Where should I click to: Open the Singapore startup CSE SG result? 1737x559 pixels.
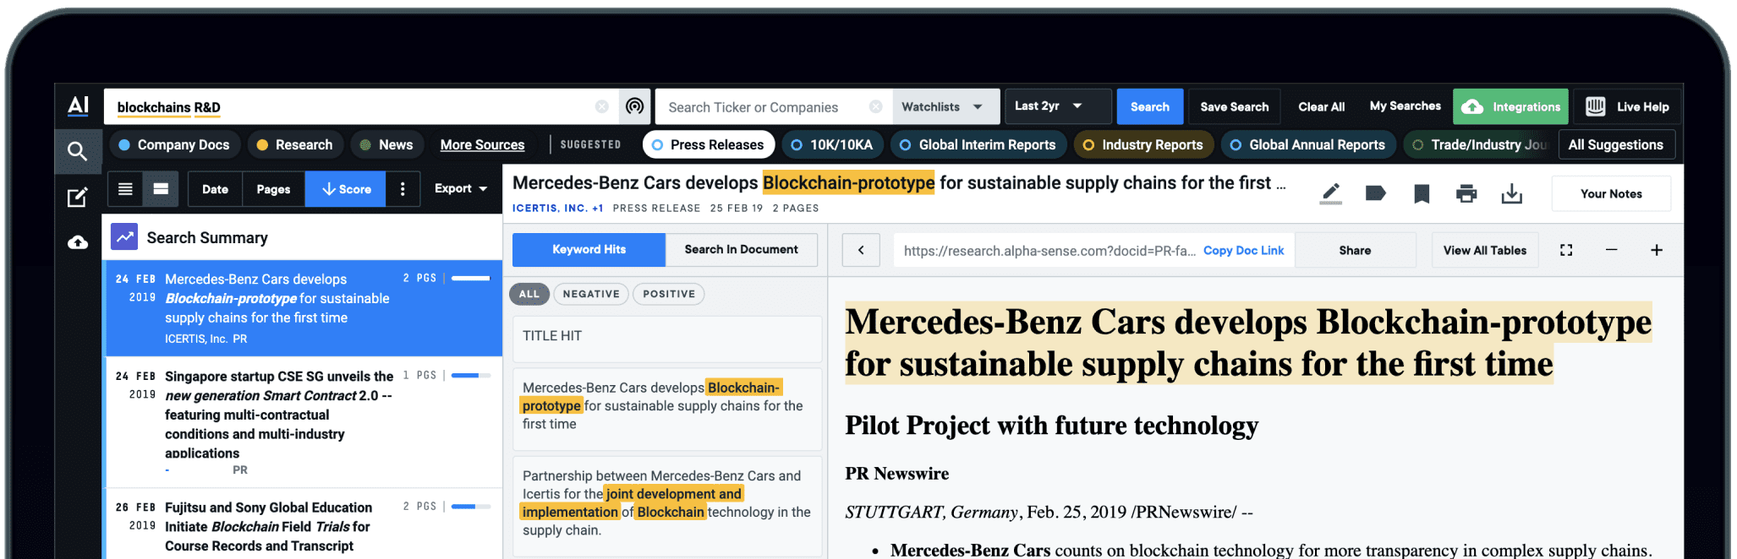(x=303, y=421)
